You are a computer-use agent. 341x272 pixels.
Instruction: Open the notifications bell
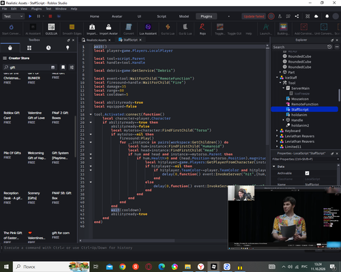(x=327, y=16)
